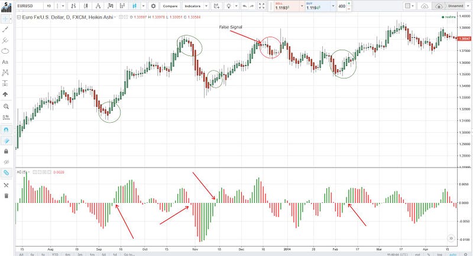Select the YTD time range
Image resolution: width=473 pixels, height=256 pixels.
point(55,254)
